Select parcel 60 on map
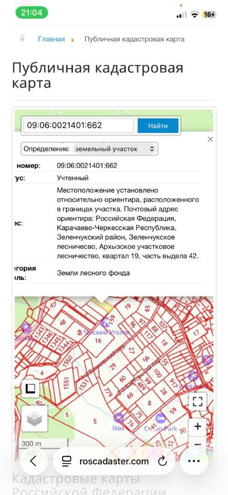 point(123,378)
